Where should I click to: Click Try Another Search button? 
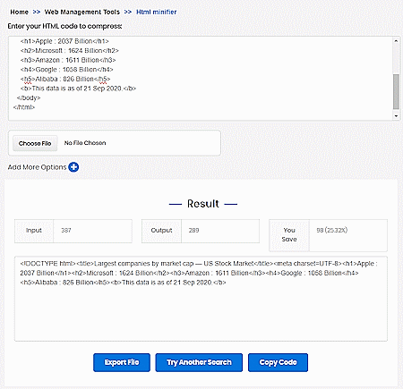[x=199, y=362]
